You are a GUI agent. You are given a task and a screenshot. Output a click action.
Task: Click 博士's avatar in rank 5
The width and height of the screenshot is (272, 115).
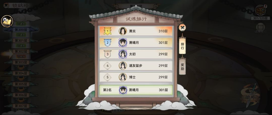pos(123,77)
